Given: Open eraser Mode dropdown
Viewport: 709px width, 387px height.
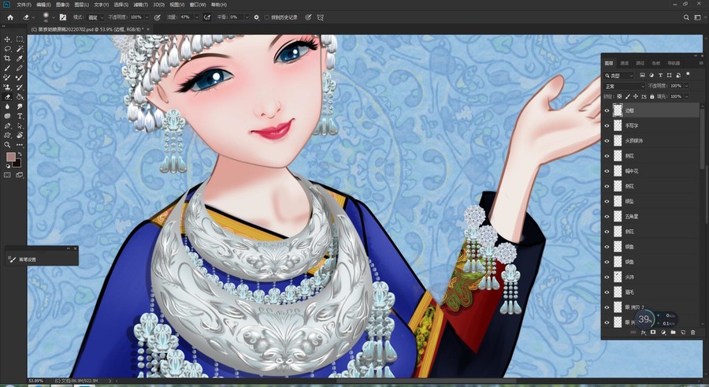Looking at the screenshot, I should pos(95,17).
